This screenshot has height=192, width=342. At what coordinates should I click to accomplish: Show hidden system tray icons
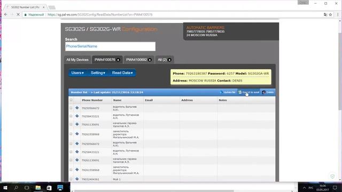[304, 188]
